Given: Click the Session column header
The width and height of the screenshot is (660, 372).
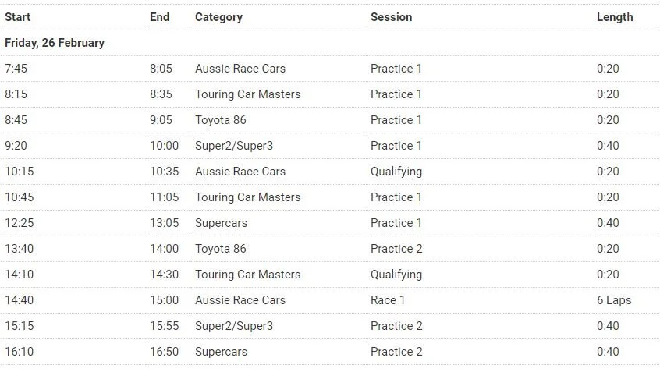Looking at the screenshot, I should (x=392, y=17).
